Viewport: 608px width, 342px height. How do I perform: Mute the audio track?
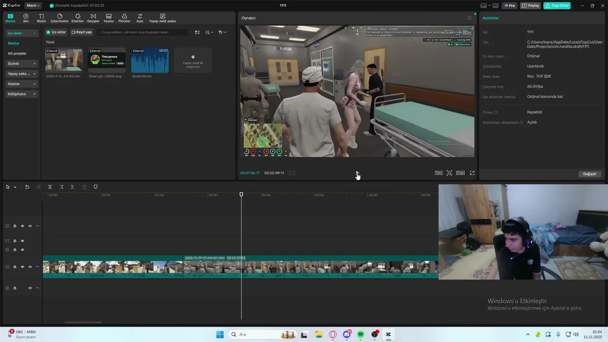tap(30, 288)
